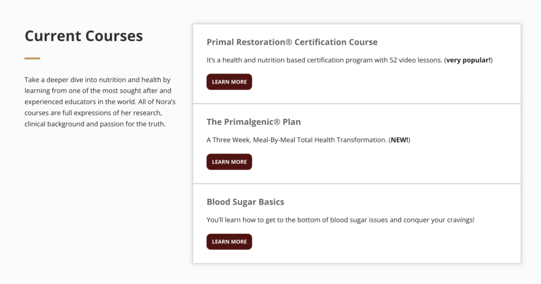Open Learn More for The Primalgenic Plan
The height and width of the screenshot is (284, 541).
point(229,162)
